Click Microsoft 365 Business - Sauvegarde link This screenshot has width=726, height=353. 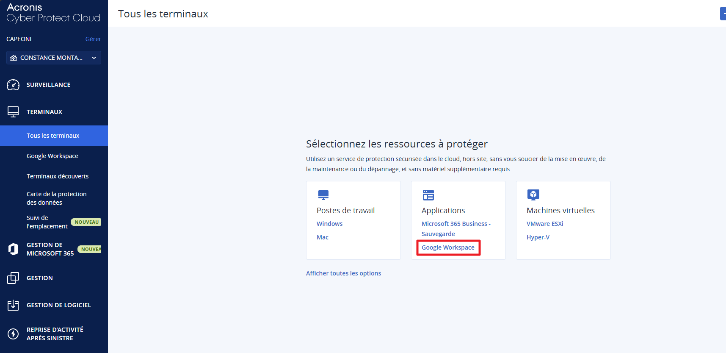456,229
